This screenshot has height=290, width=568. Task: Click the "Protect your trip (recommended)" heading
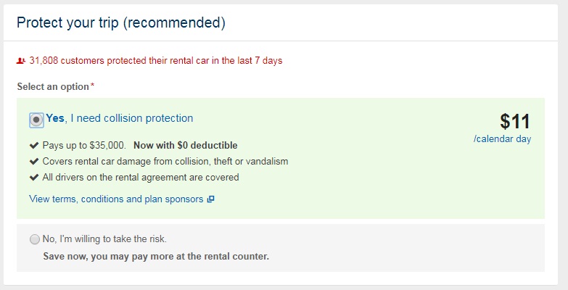(120, 22)
